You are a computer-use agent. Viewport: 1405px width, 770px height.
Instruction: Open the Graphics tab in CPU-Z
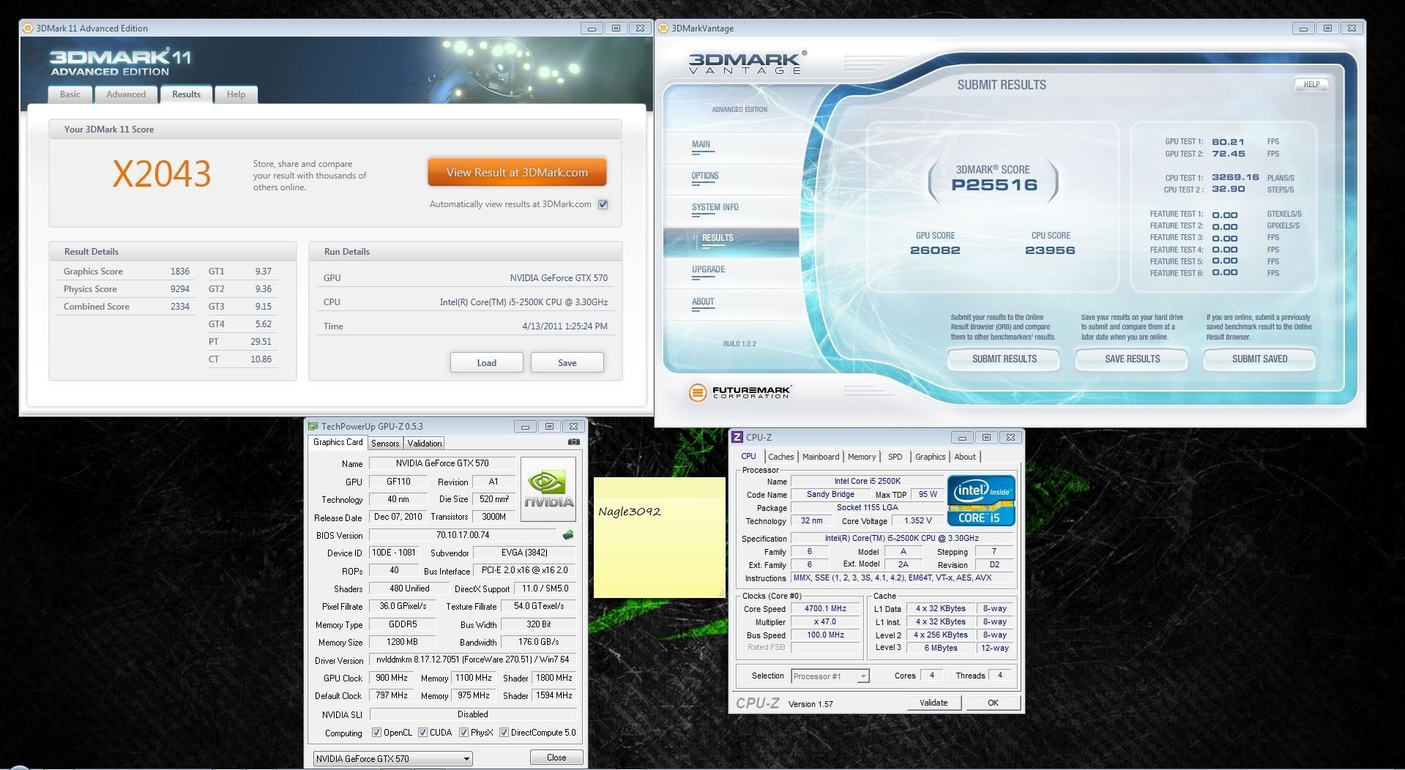930,457
